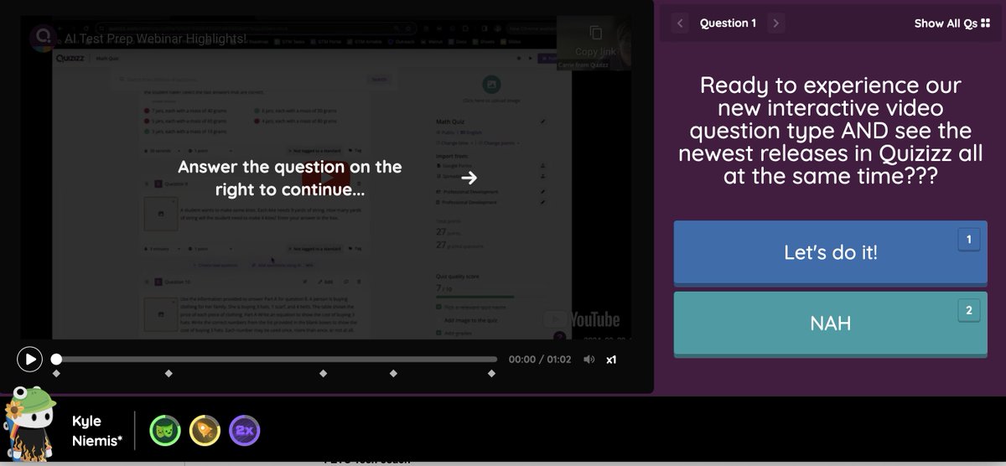1006x466 pixels.
Task: Activate the purple 2x power-up
Action: [x=244, y=430]
